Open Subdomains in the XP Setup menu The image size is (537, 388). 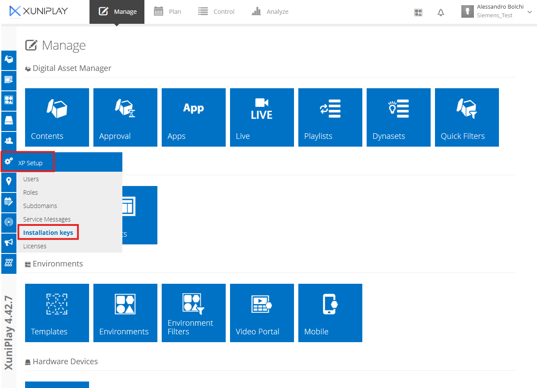pos(40,206)
